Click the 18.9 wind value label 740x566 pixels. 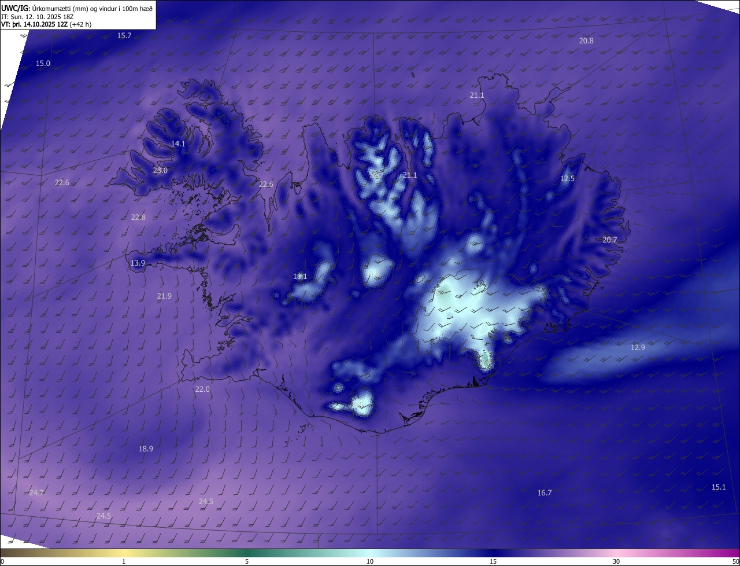(146, 449)
